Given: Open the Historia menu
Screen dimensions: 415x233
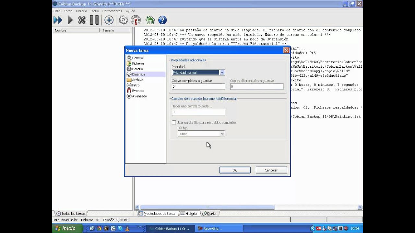Looking at the screenshot, I should pyautogui.click(x=81, y=11).
